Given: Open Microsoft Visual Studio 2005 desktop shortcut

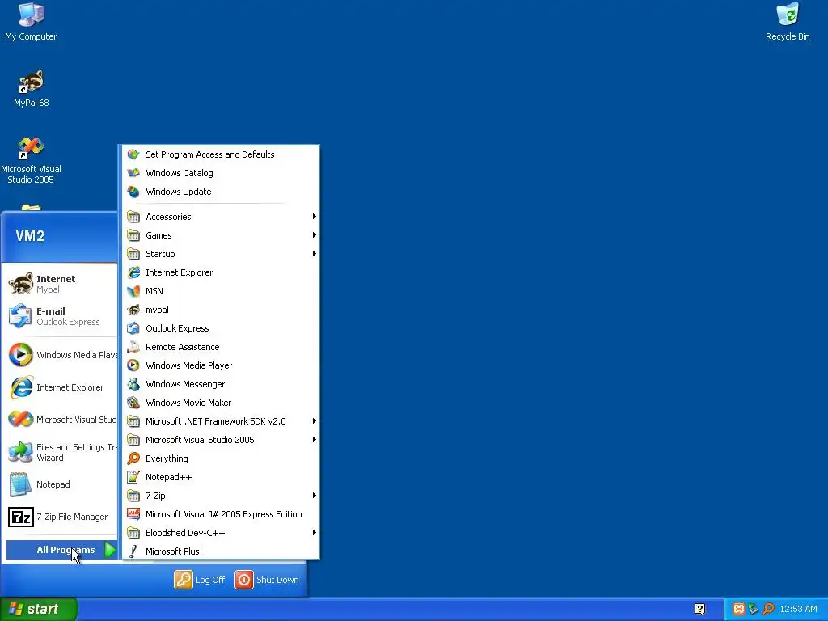Looking at the screenshot, I should [31, 161].
